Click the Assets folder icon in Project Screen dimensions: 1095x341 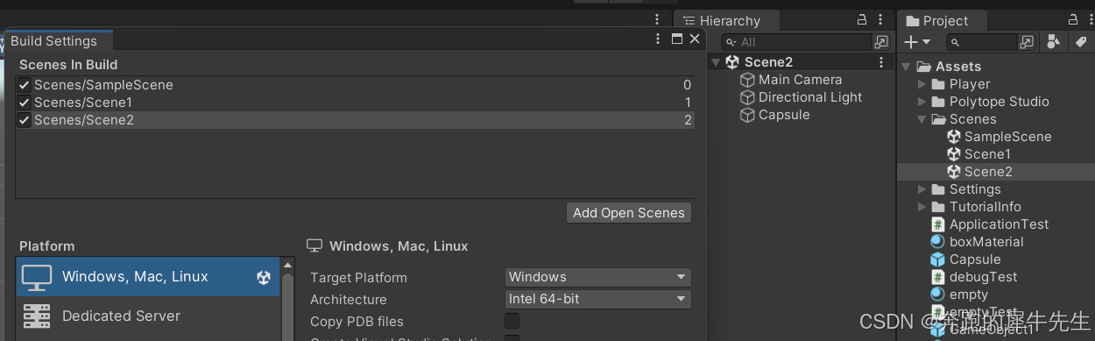[x=923, y=67]
